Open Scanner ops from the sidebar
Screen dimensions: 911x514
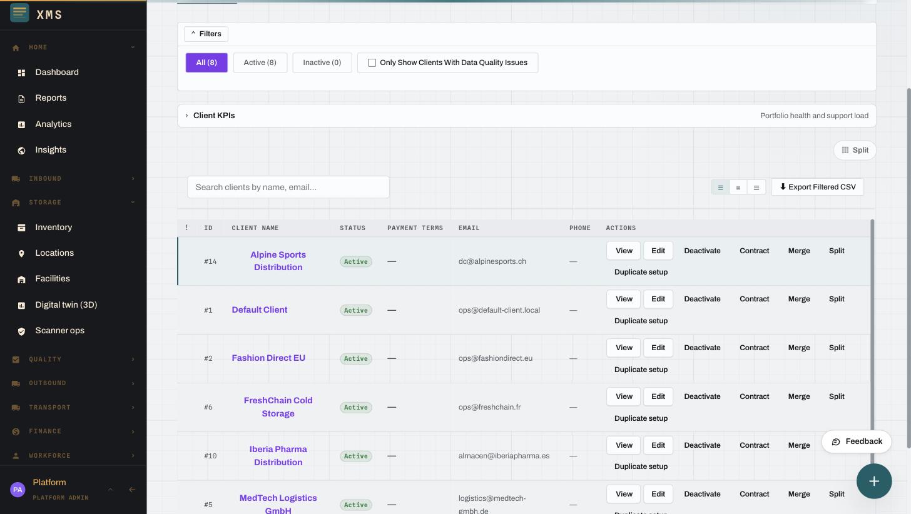coord(60,331)
